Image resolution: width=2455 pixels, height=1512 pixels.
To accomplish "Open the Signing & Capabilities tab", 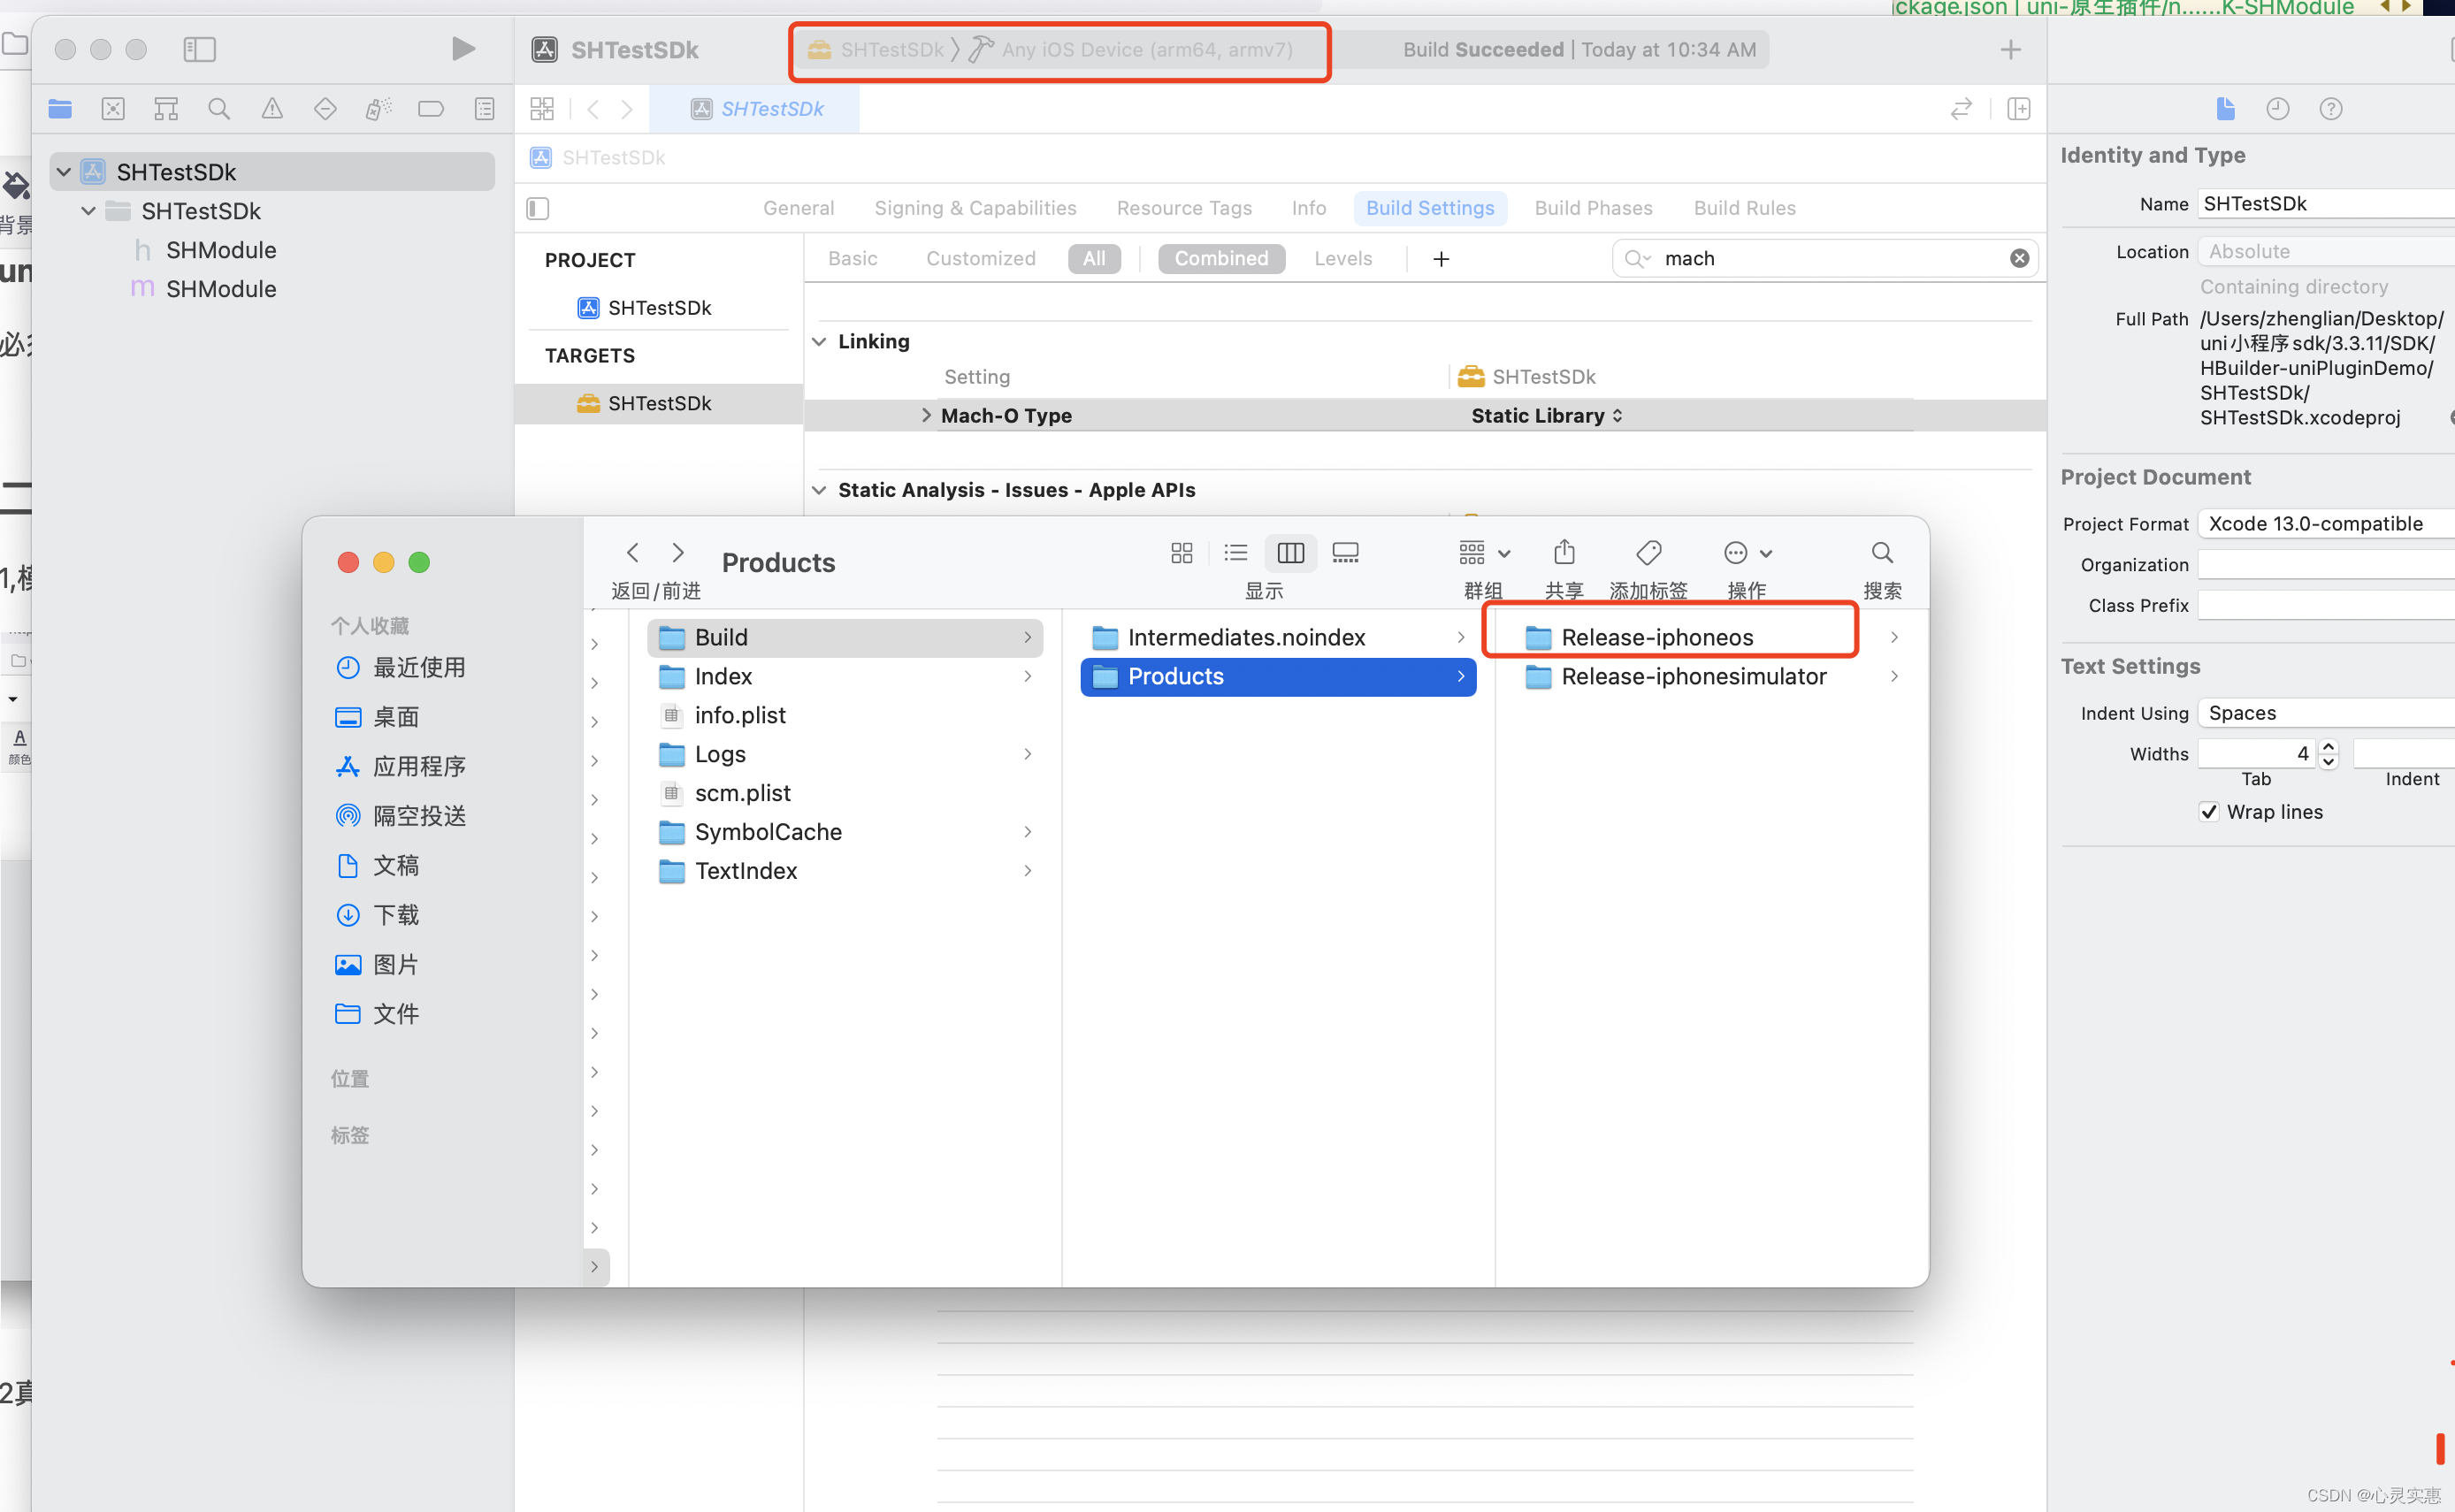I will 975,208.
